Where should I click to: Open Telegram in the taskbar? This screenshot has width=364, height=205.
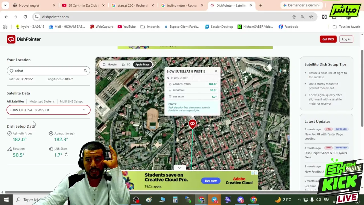(x=214, y=200)
